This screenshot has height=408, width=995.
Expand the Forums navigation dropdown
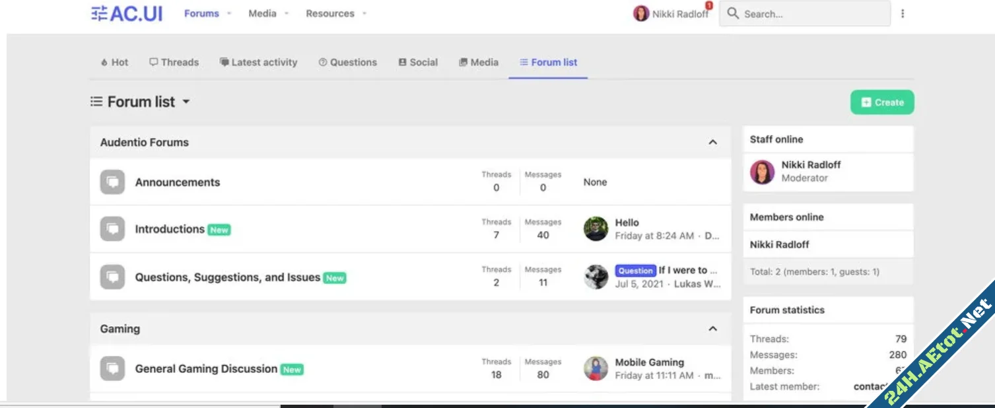click(229, 14)
